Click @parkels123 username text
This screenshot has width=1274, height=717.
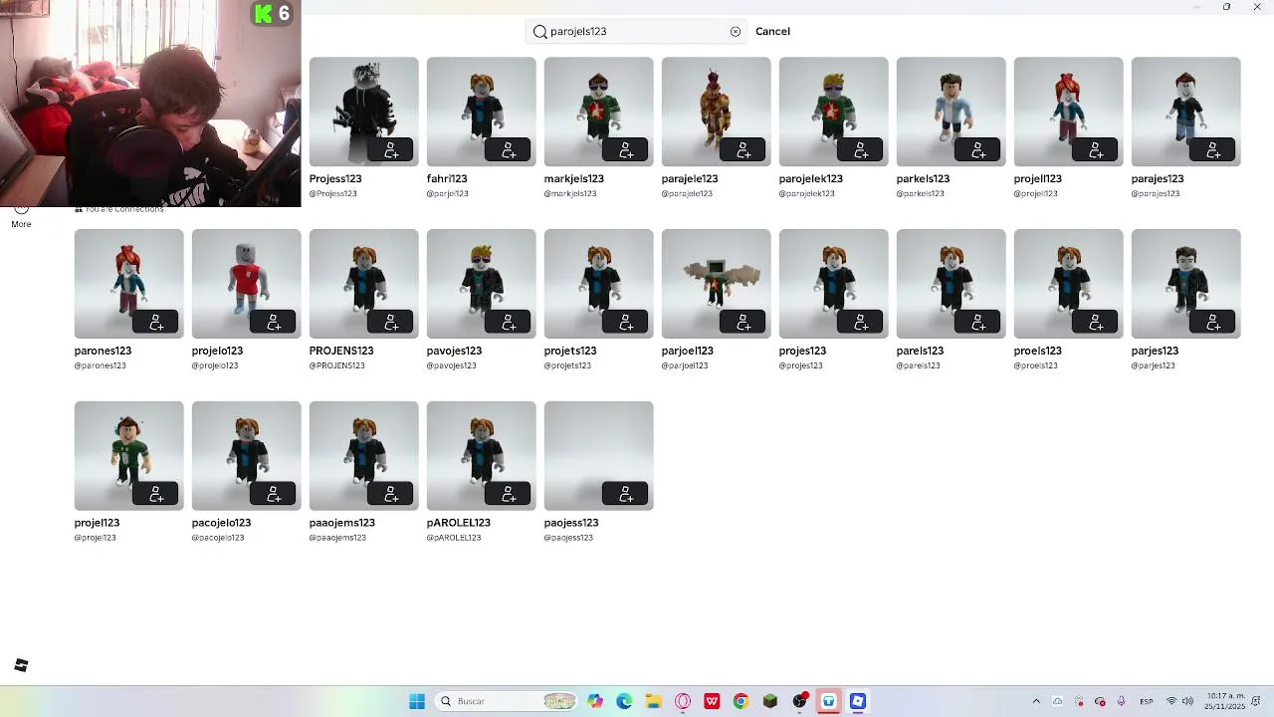pyautogui.click(x=921, y=194)
